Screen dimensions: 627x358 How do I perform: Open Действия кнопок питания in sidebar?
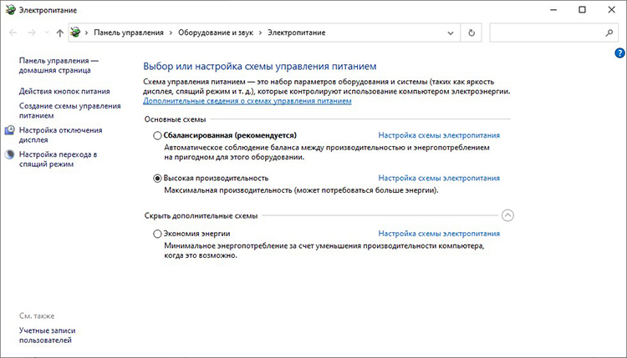[64, 91]
